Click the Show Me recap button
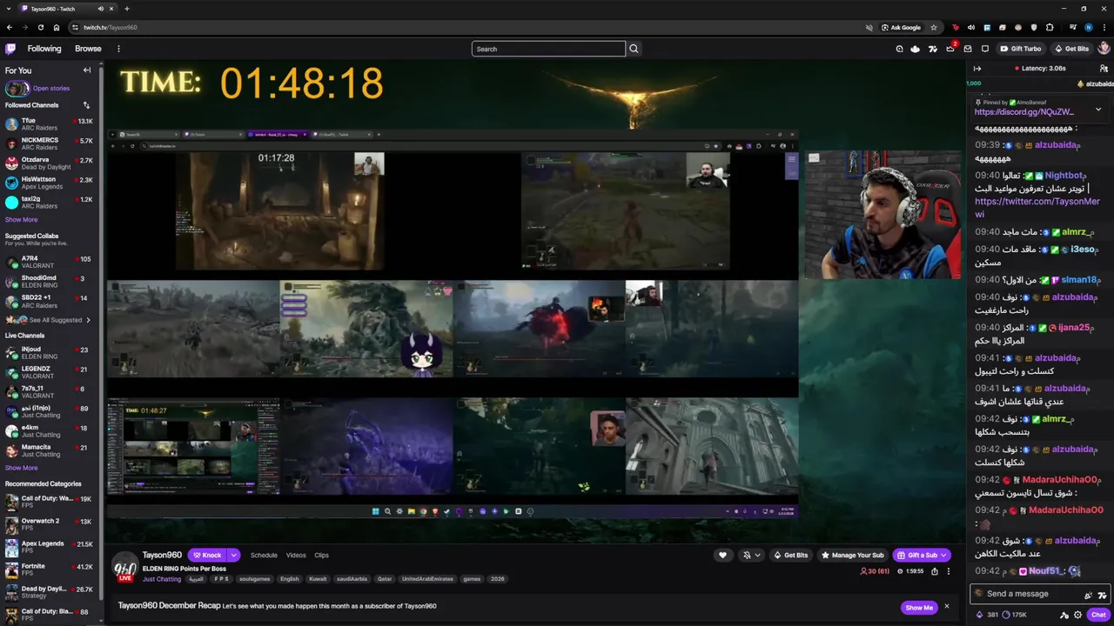 pos(919,607)
